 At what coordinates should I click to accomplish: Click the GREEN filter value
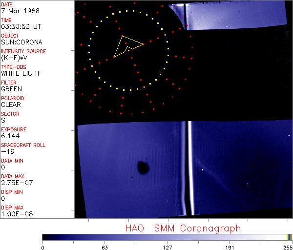click(x=12, y=89)
